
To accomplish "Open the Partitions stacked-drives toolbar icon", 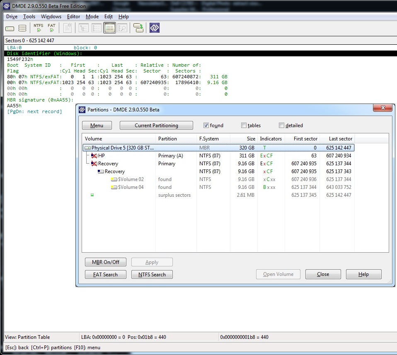I will [22, 28].
